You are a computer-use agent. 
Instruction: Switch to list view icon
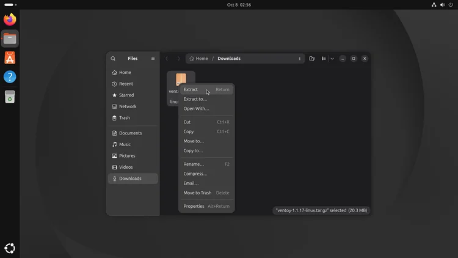[x=324, y=59]
